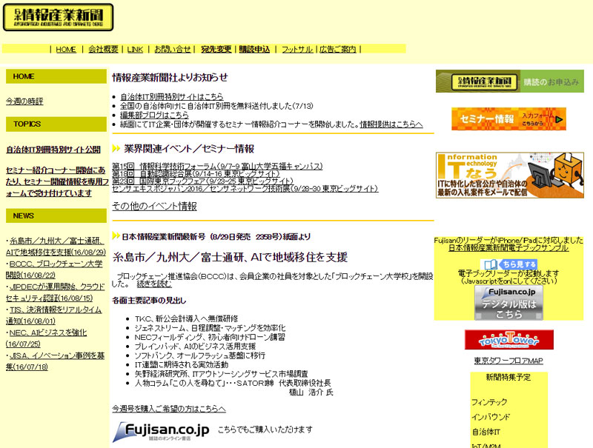
Task: Select the HOME sidebar heading
Action: point(56,76)
